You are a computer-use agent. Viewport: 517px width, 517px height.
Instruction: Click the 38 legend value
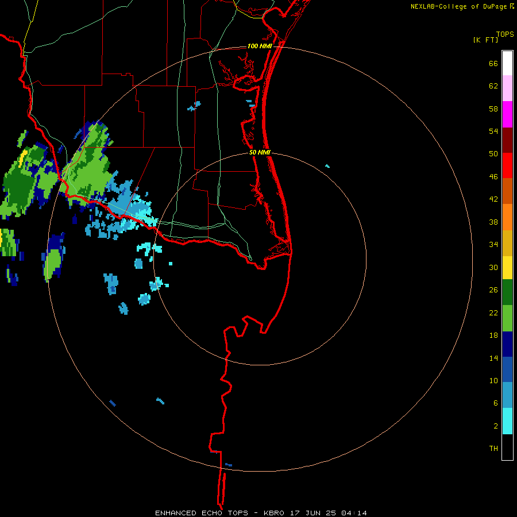coord(493,222)
